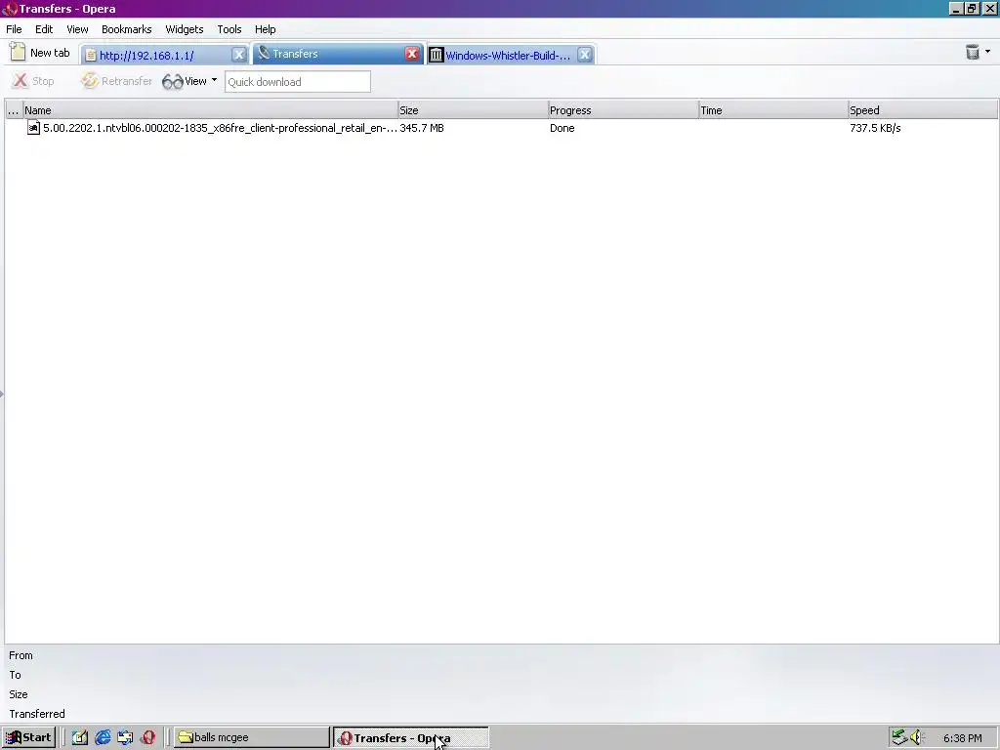The width and height of the screenshot is (1000, 750).
Task: Click the 737.5 KB/s speed cell
Action: (x=875, y=128)
